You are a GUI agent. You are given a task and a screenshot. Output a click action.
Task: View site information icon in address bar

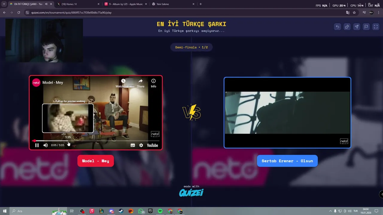[x=27, y=13]
